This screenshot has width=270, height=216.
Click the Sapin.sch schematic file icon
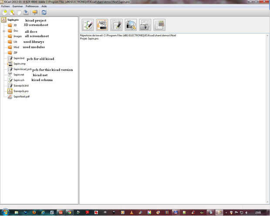pyautogui.click(x=10, y=80)
